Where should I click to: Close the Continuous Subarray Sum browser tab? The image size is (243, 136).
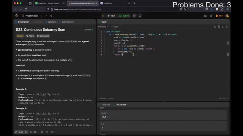pos(96,3)
